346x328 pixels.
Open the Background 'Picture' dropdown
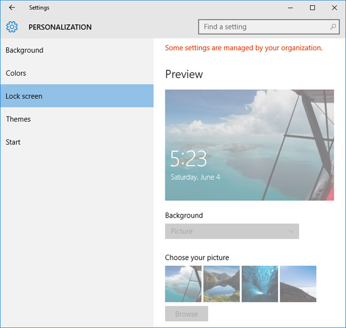pyautogui.click(x=232, y=231)
